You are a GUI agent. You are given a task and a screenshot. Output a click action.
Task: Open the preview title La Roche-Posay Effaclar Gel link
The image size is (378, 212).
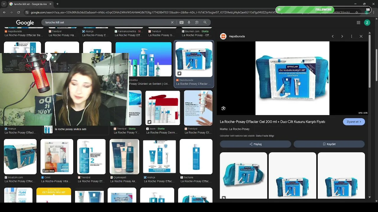click(272, 122)
